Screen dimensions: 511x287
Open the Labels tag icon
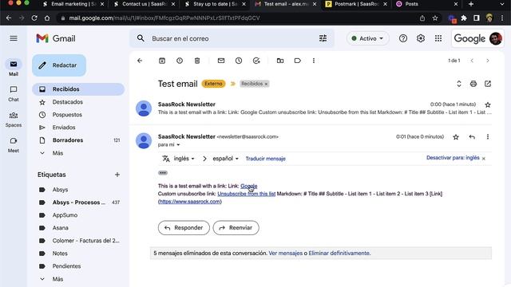(x=297, y=61)
